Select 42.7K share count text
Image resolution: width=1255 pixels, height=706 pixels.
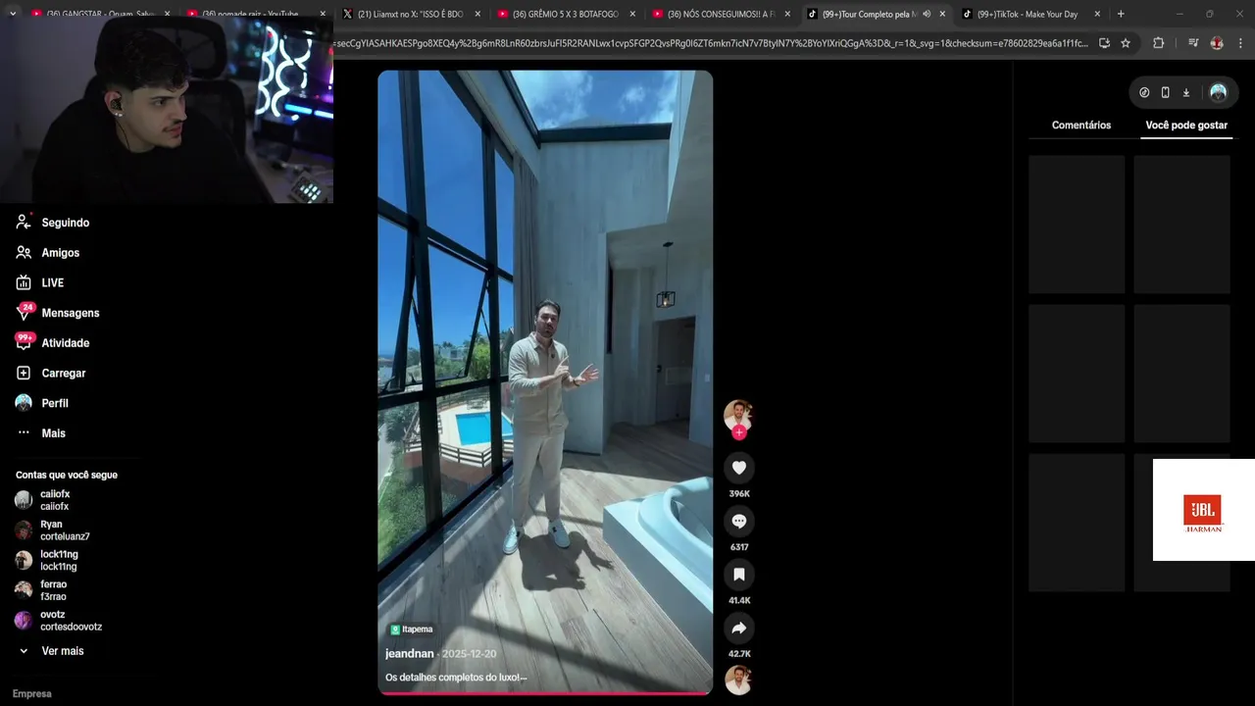click(x=738, y=654)
